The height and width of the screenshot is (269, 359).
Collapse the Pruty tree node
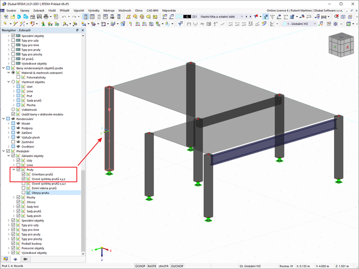(14, 169)
